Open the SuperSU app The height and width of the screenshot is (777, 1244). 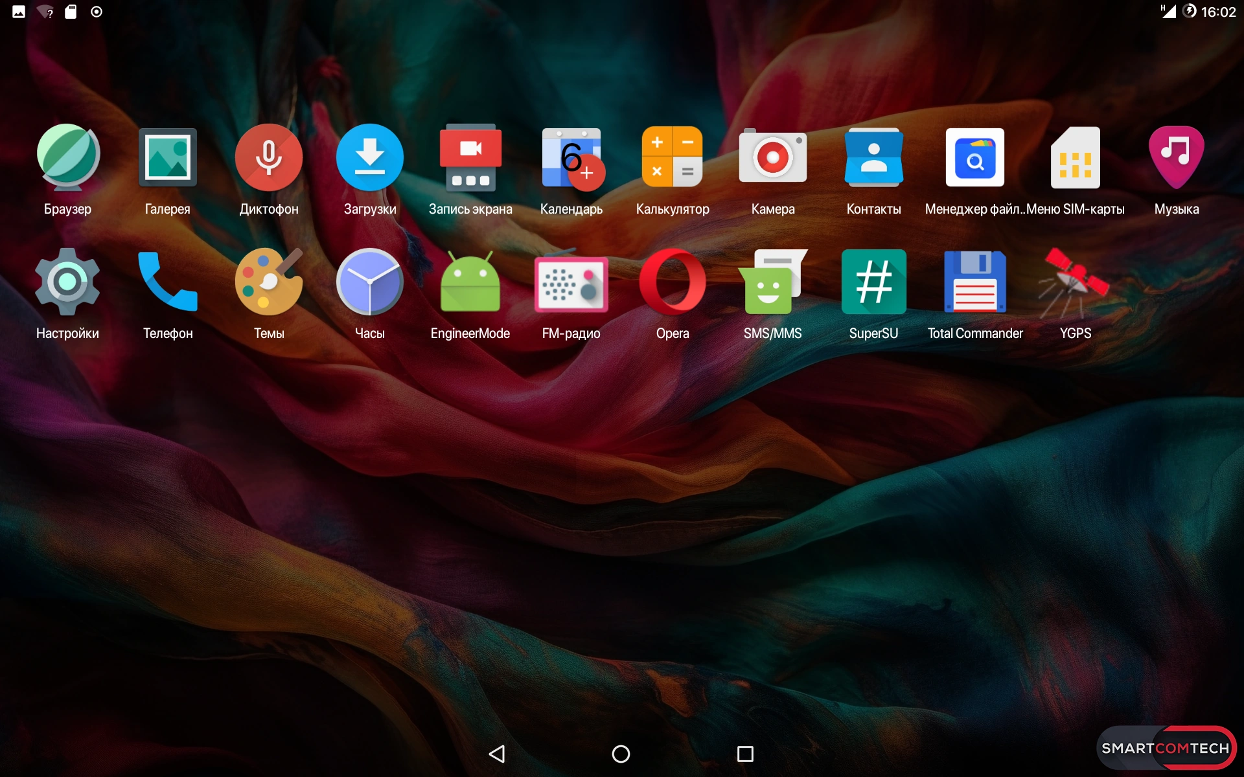pyautogui.click(x=873, y=283)
